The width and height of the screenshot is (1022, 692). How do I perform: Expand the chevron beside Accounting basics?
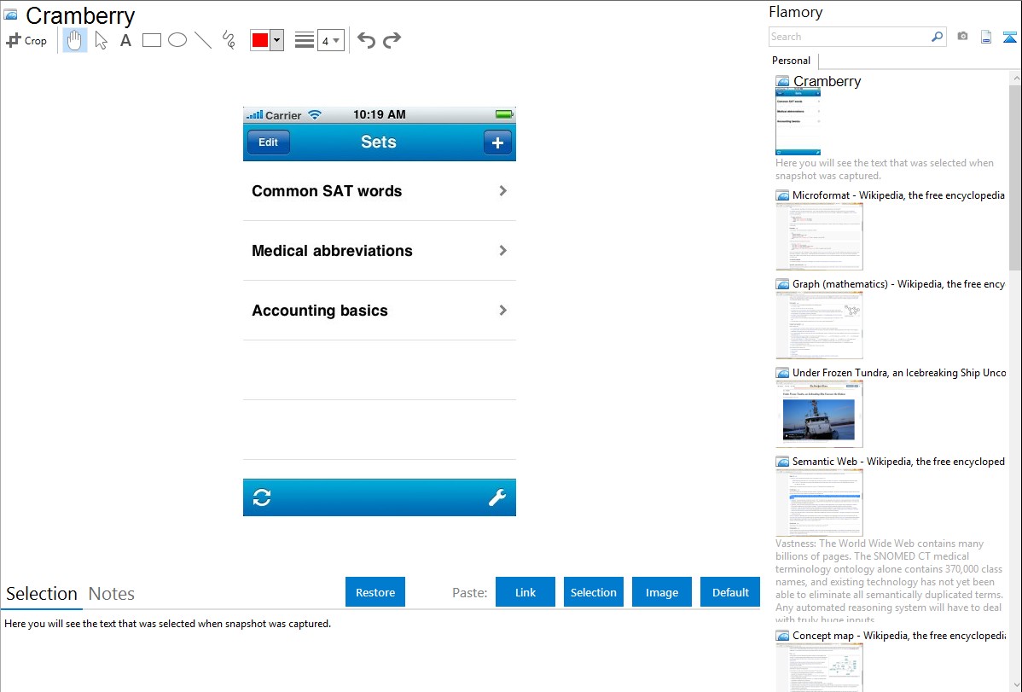pyautogui.click(x=502, y=311)
